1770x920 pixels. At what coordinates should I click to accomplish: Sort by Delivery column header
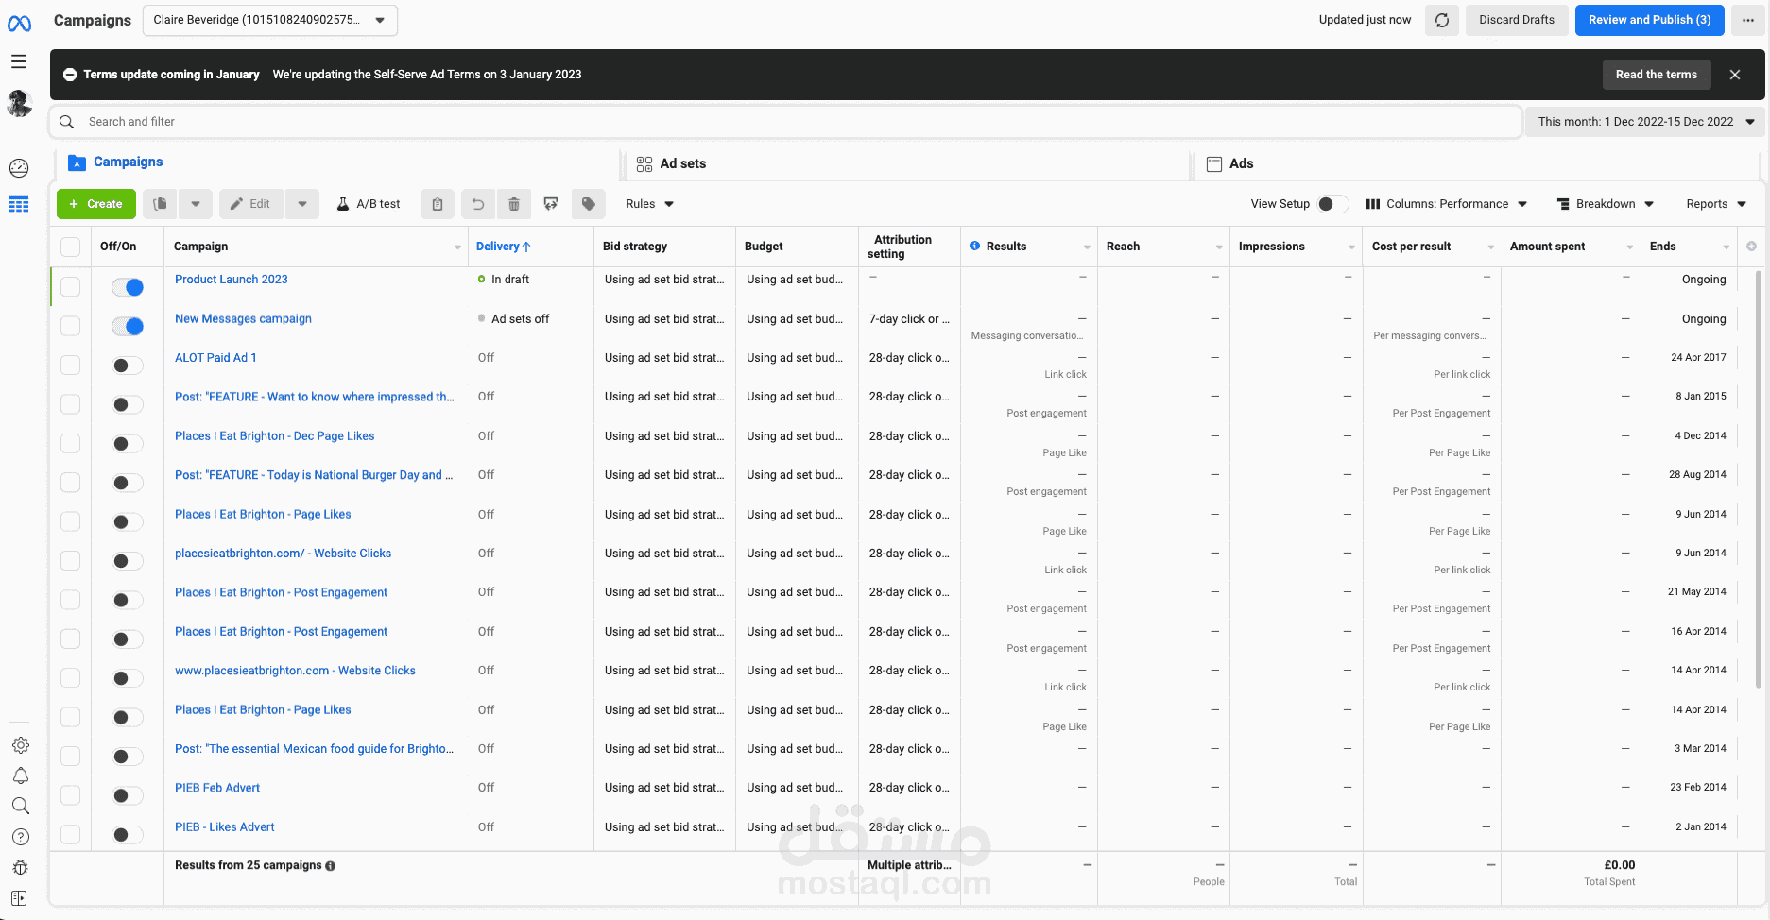(x=503, y=247)
